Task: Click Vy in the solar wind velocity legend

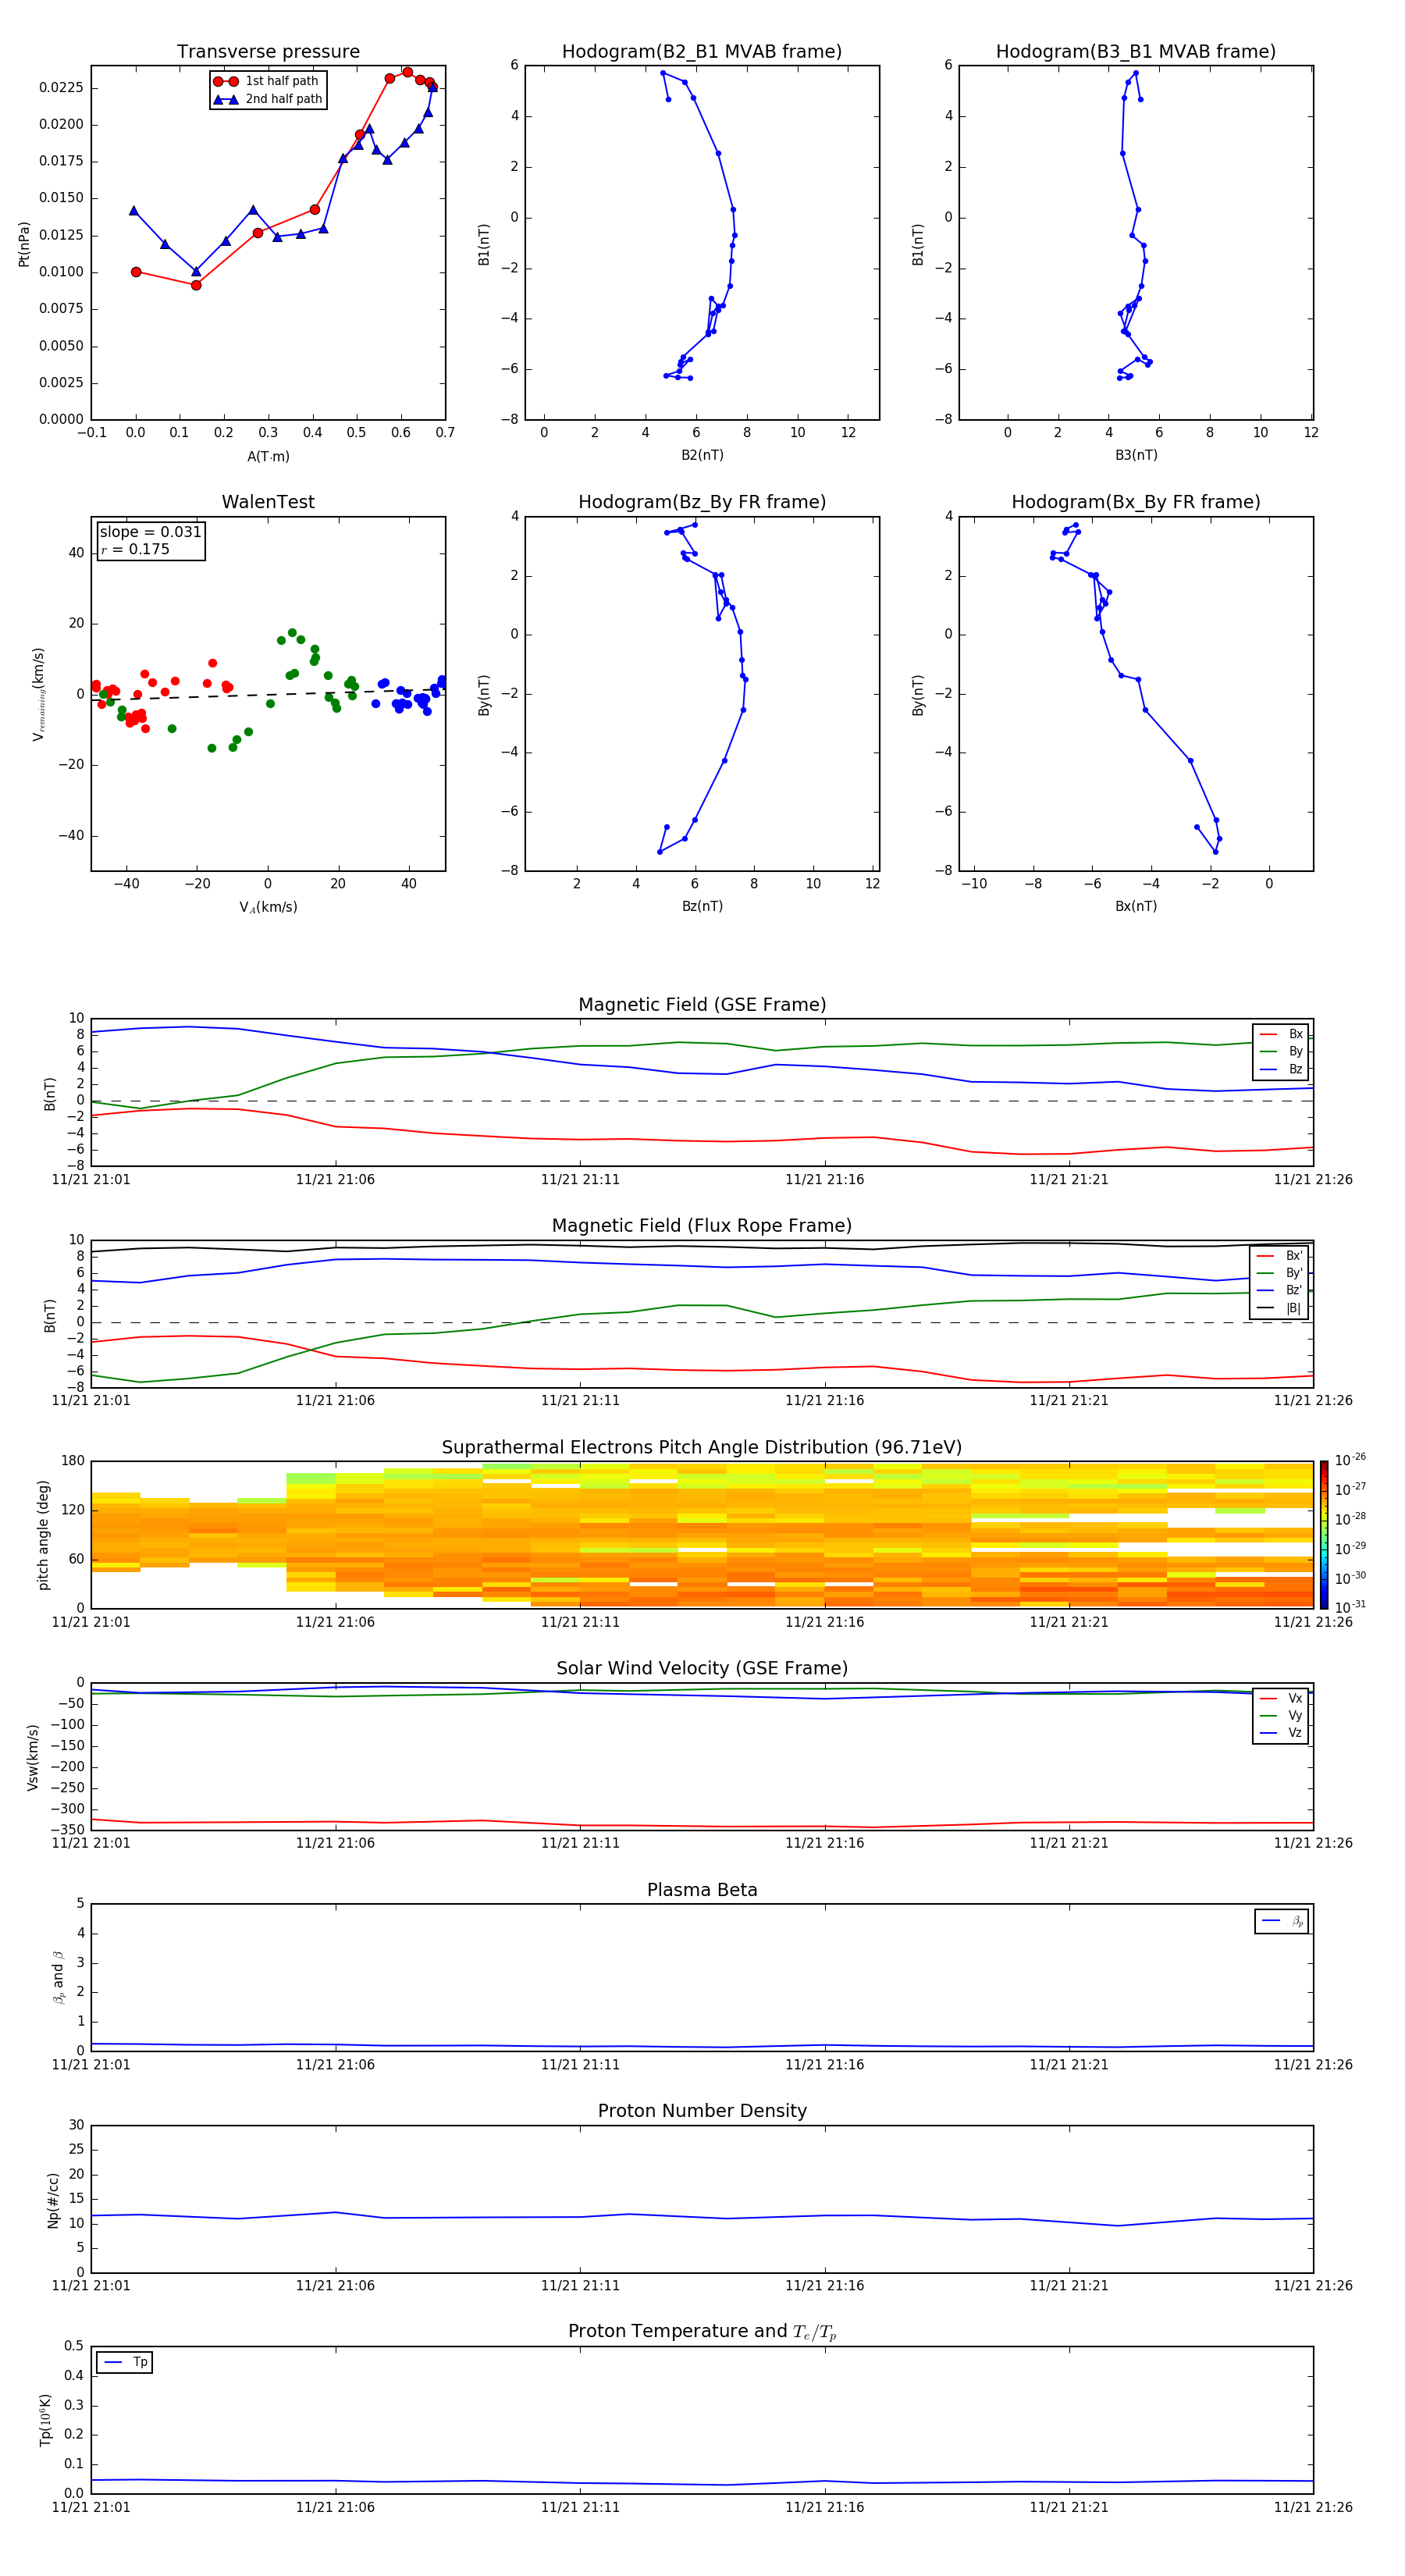Action: pyautogui.click(x=1281, y=1716)
